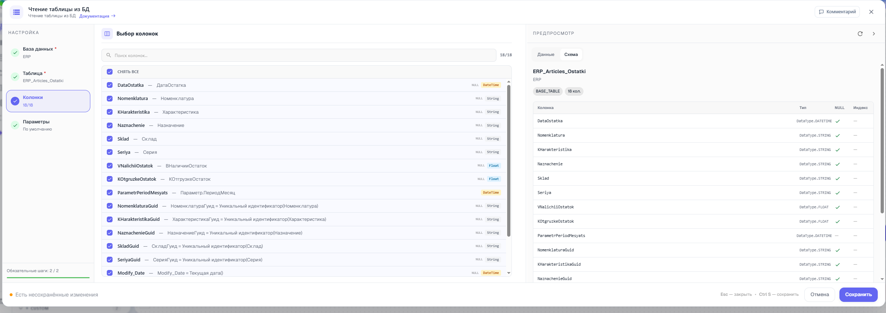Select the База данных step

48,52
